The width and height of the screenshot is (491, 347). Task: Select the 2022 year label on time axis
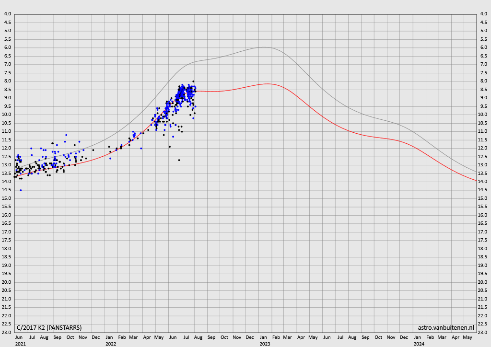(x=111, y=344)
